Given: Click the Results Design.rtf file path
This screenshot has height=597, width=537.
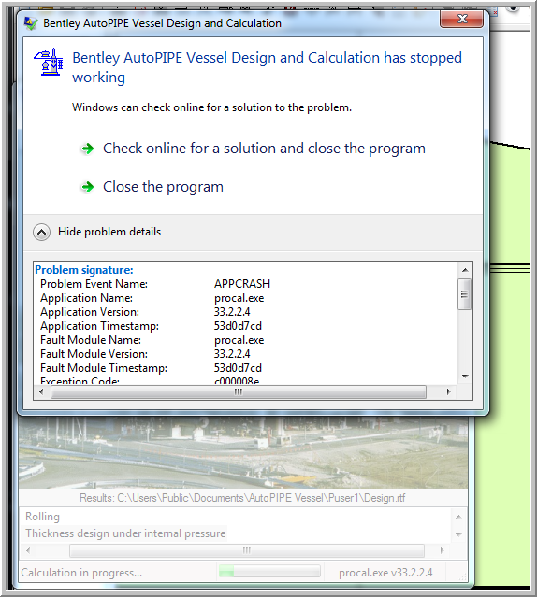Looking at the screenshot, I should (242, 498).
